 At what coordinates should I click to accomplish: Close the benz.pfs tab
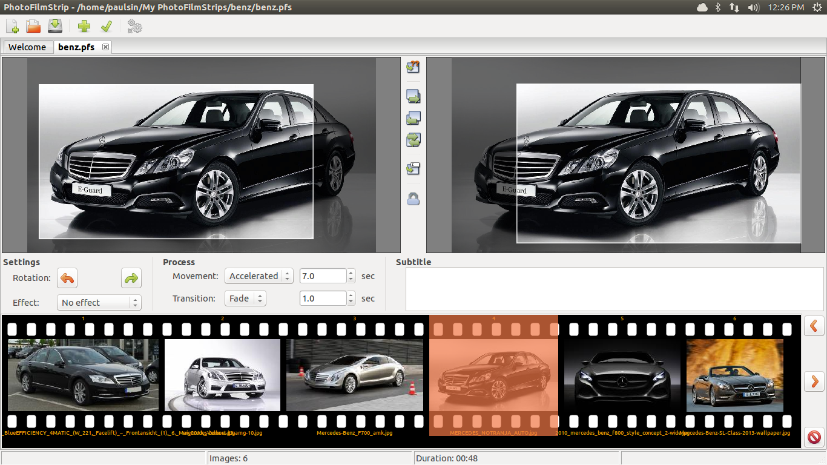(x=105, y=47)
